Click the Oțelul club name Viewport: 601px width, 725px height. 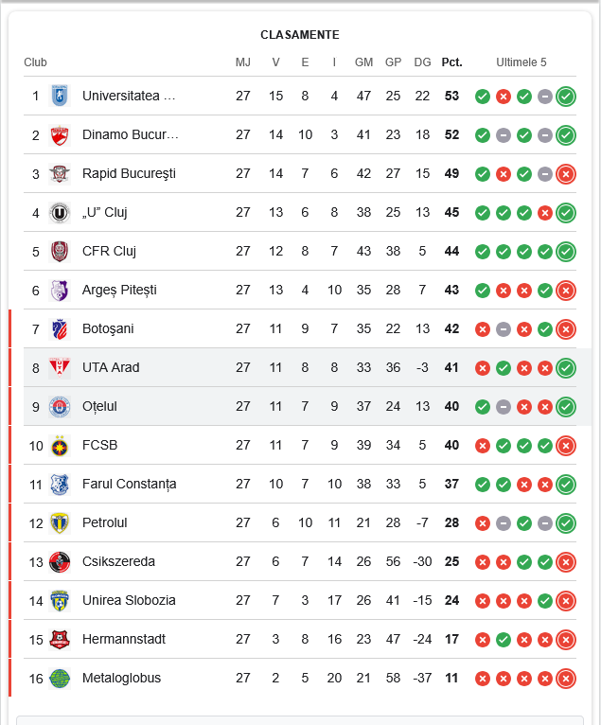pos(99,406)
